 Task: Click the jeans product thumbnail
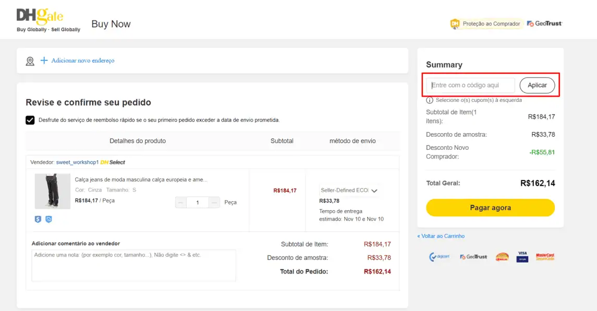coord(53,191)
